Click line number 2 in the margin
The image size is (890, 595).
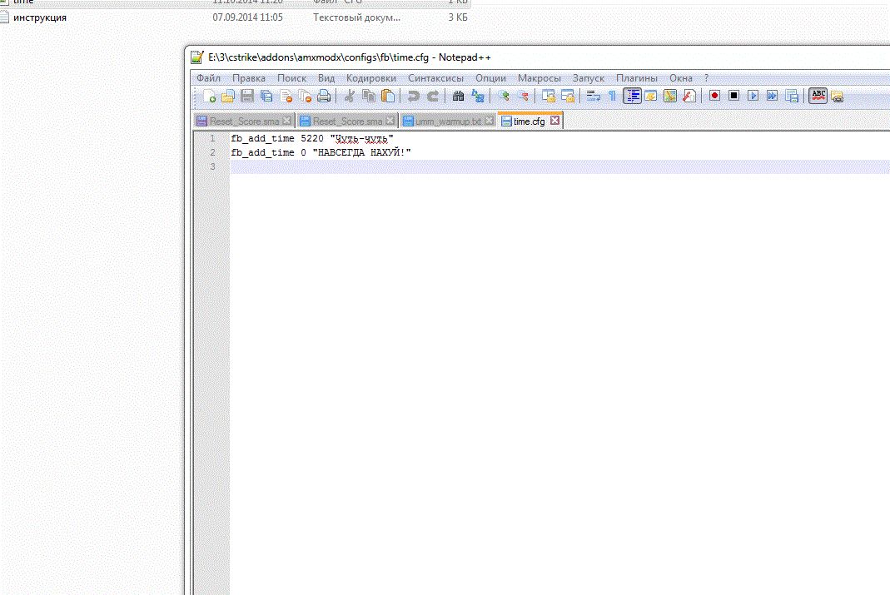(212, 152)
